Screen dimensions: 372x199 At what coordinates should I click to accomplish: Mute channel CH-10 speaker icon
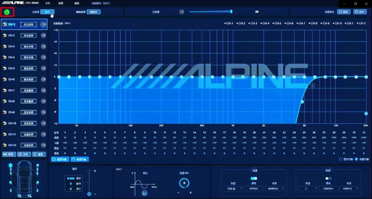pyautogui.click(x=43, y=123)
